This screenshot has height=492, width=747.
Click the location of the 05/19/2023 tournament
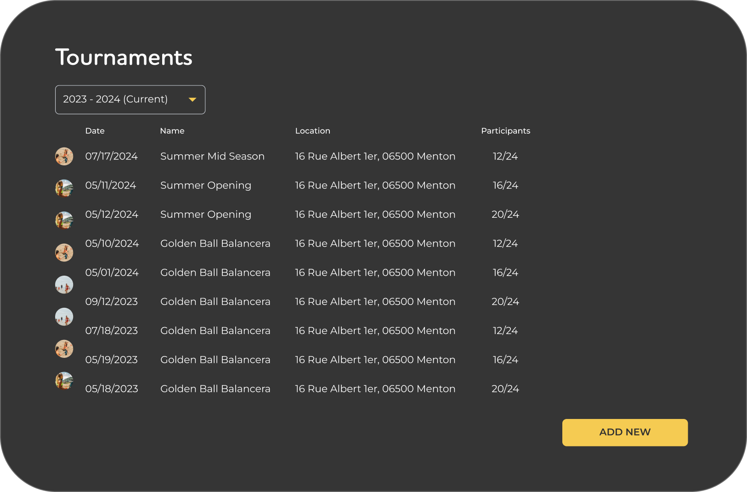375,360
